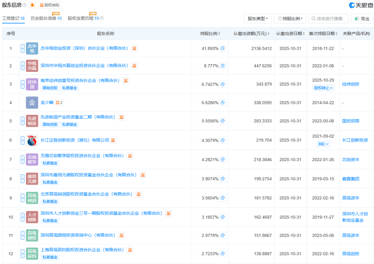The height and width of the screenshot is (264, 374).
Task: Switch to the 工商登记 18 tab
Action: tap(14, 18)
